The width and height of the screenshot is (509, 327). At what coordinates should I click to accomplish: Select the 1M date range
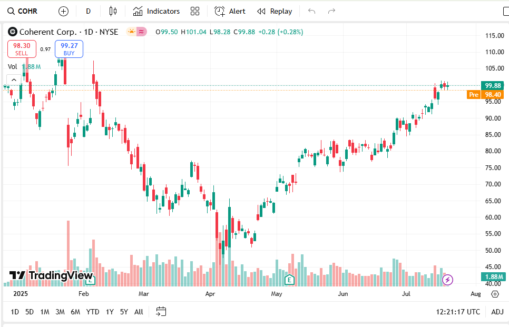click(x=45, y=312)
